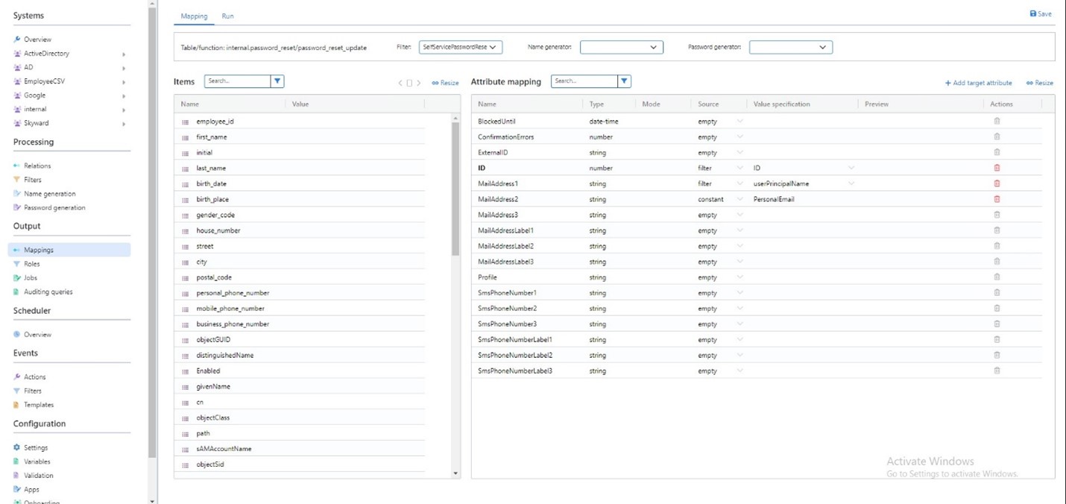Click the Save button

pos(1040,13)
